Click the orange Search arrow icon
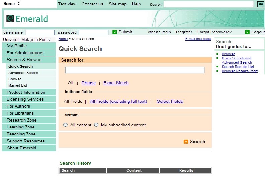 (x=186, y=142)
